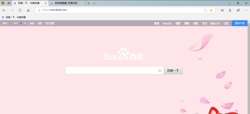250x114 pixels.
Task: Click the address bar URL
Action: 55,10
